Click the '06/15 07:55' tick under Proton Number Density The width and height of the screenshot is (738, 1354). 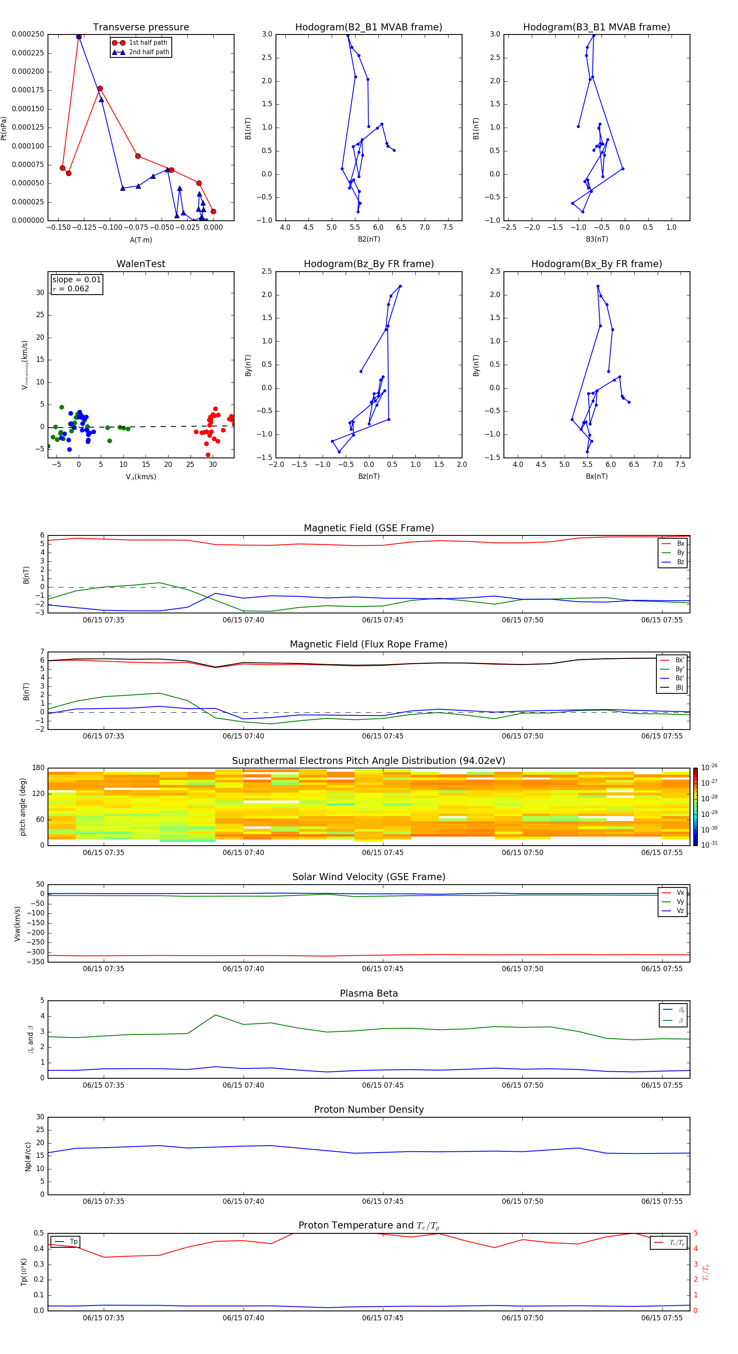[662, 1201]
